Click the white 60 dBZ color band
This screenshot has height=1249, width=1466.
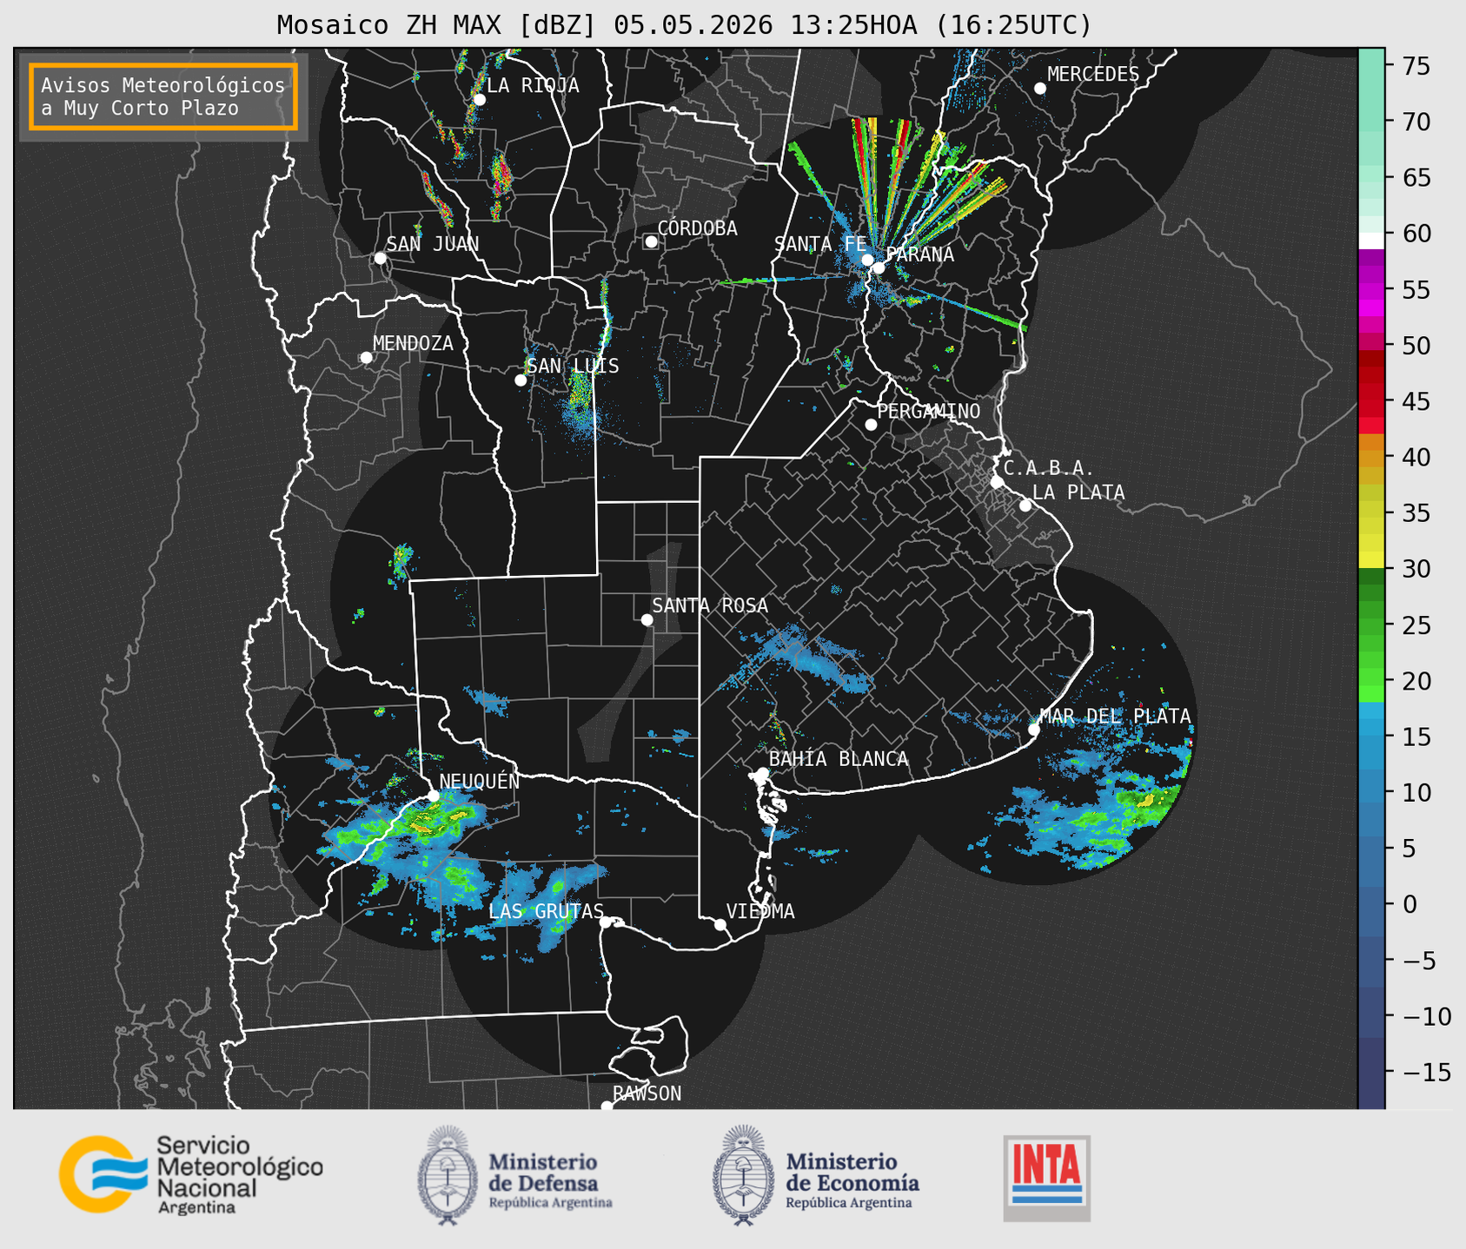(x=1371, y=241)
